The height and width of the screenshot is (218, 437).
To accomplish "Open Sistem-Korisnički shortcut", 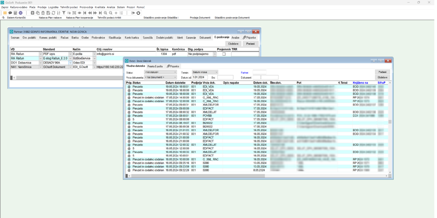I will click(x=16, y=17).
